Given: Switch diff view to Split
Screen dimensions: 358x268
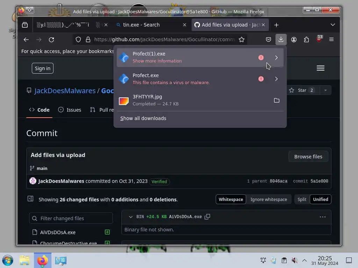Looking at the screenshot, I should pos(302,199).
